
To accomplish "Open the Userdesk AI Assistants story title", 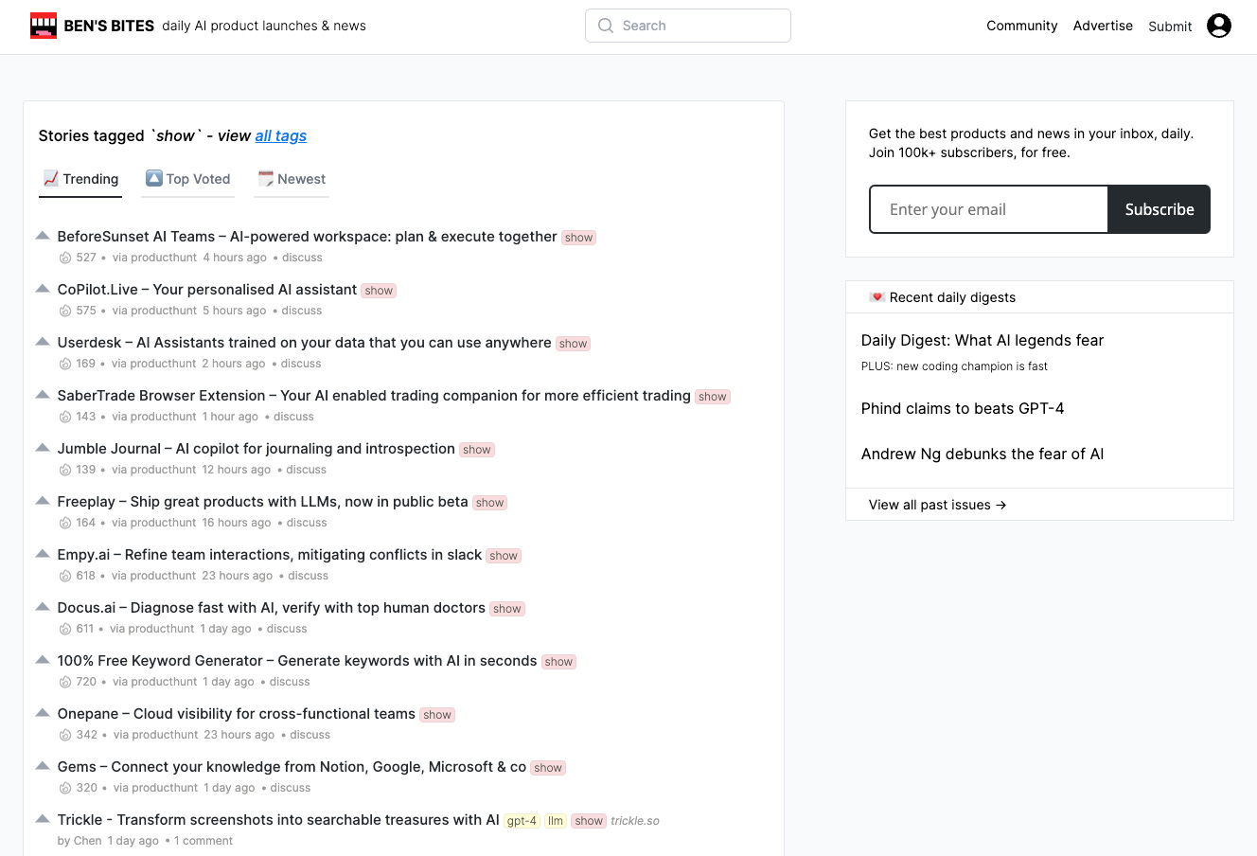I will 304,342.
